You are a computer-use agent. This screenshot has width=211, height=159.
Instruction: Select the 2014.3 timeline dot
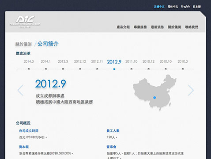tap(29, 69)
